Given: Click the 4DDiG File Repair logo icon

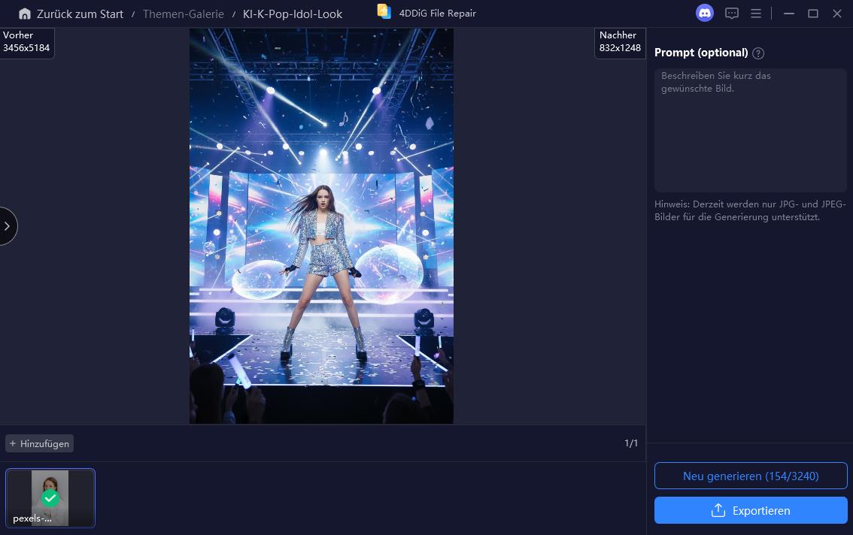Looking at the screenshot, I should [384, 12].
